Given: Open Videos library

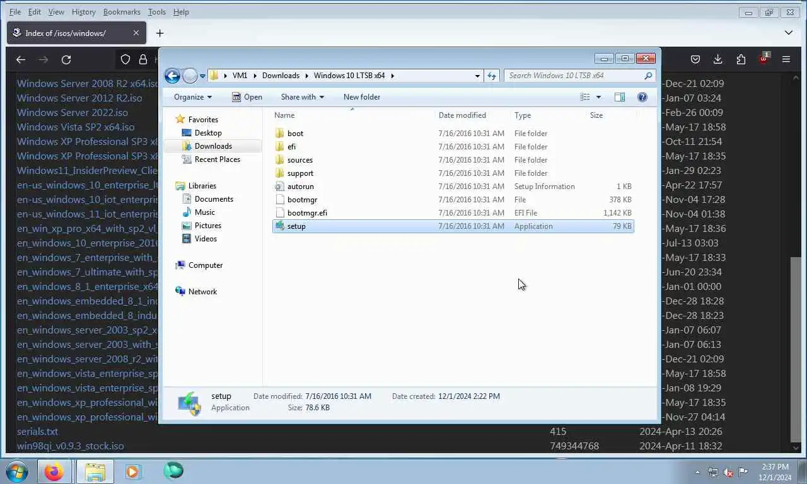Looking at the screenshot, I should point(206,239).
